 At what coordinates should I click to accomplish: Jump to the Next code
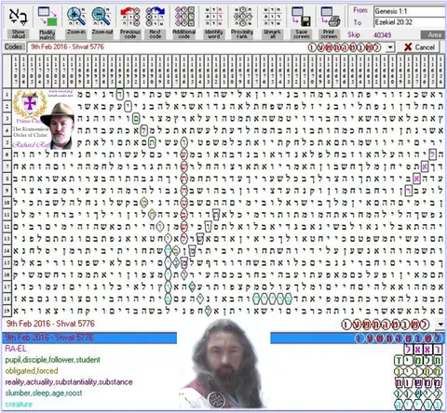pyautogui.click(x=156, y=22)
